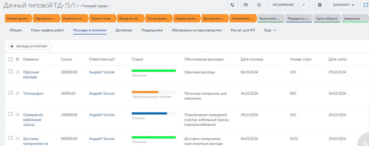Click the phone call icon button
Image resolution: width=369 pixels, height=146 pixels.
[233, 5]
